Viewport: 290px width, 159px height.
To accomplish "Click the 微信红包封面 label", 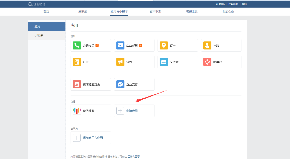I will 91,84.
